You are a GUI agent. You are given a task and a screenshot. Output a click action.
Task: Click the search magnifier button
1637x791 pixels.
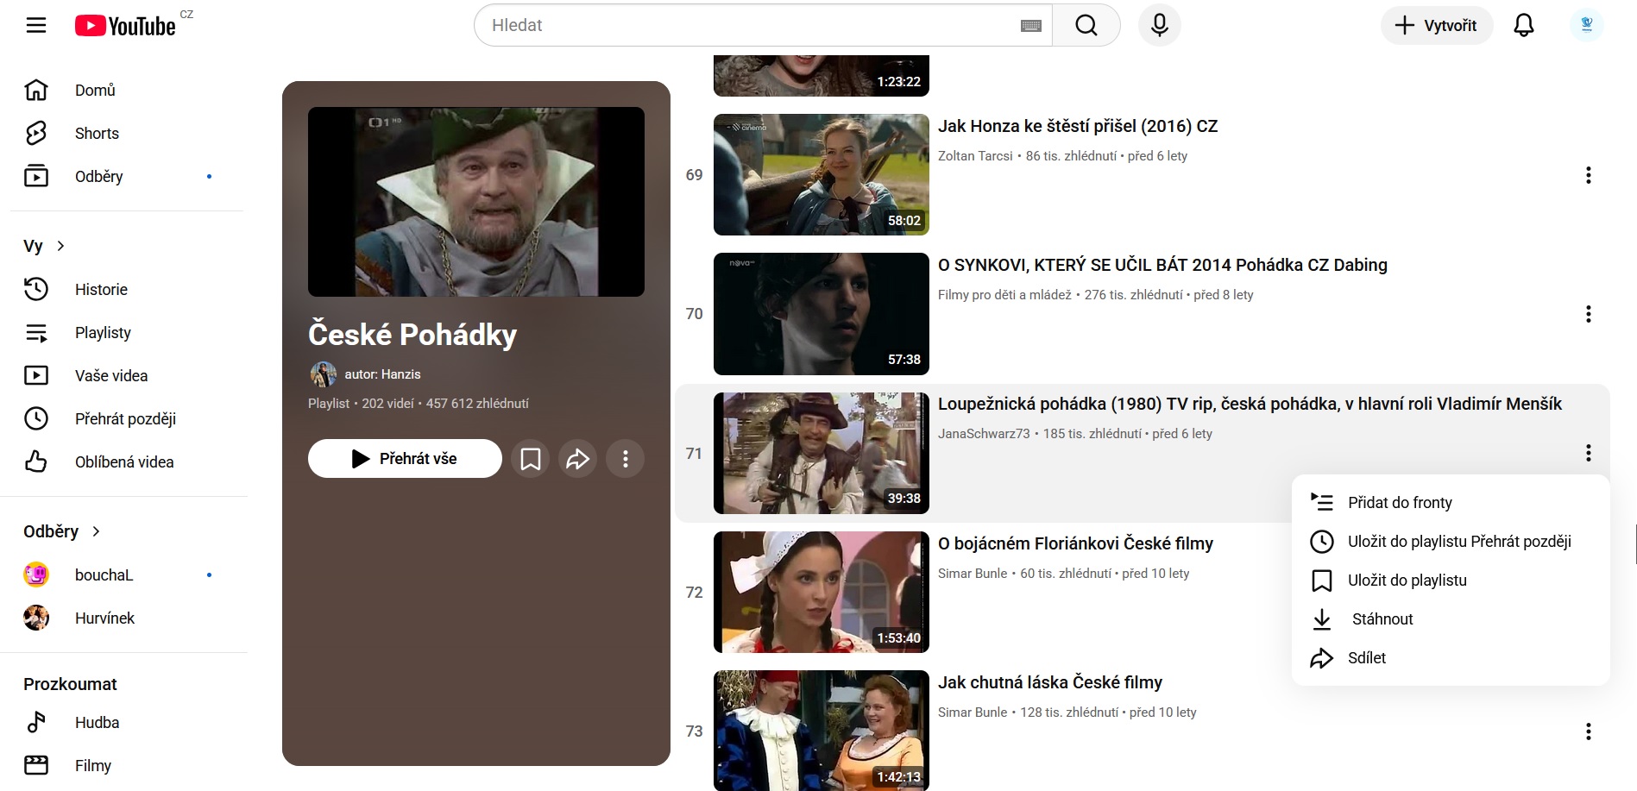[x=1086, y=25]
